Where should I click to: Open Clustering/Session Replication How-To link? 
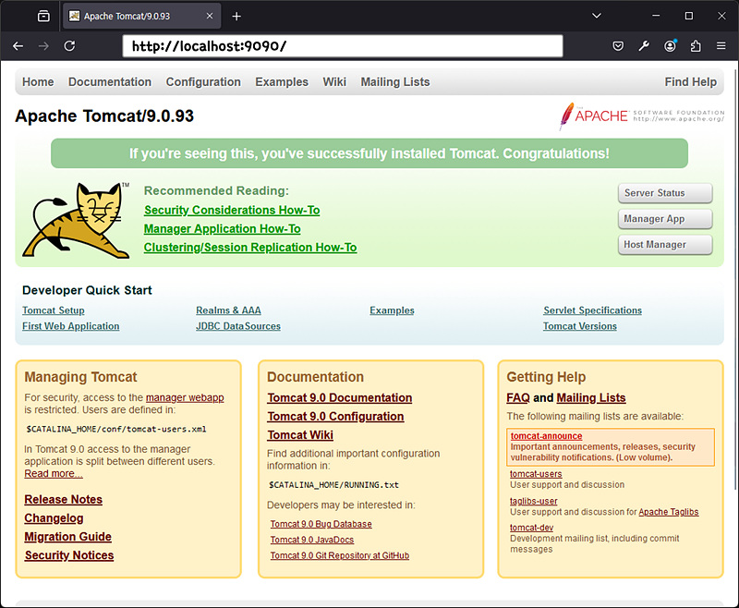[x=250, y=248]
